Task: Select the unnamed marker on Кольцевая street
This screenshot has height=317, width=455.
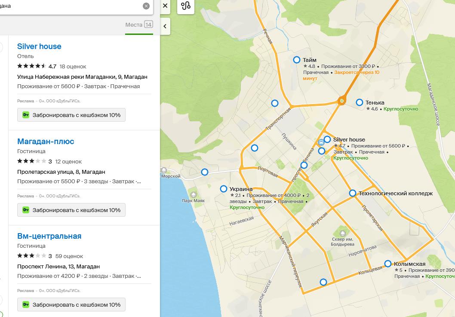Action: pos(323,282)
